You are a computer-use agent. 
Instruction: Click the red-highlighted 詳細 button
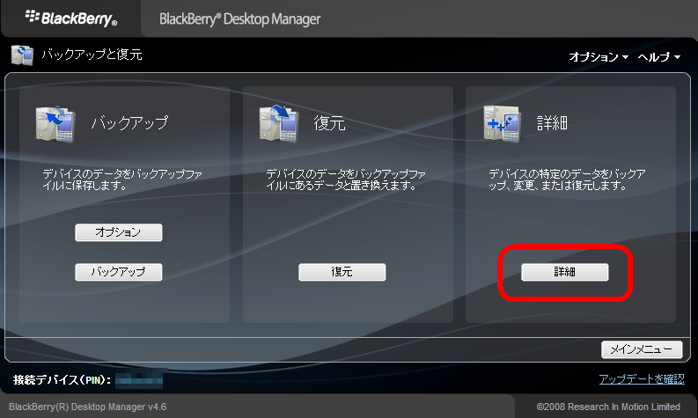pos(564,273)
